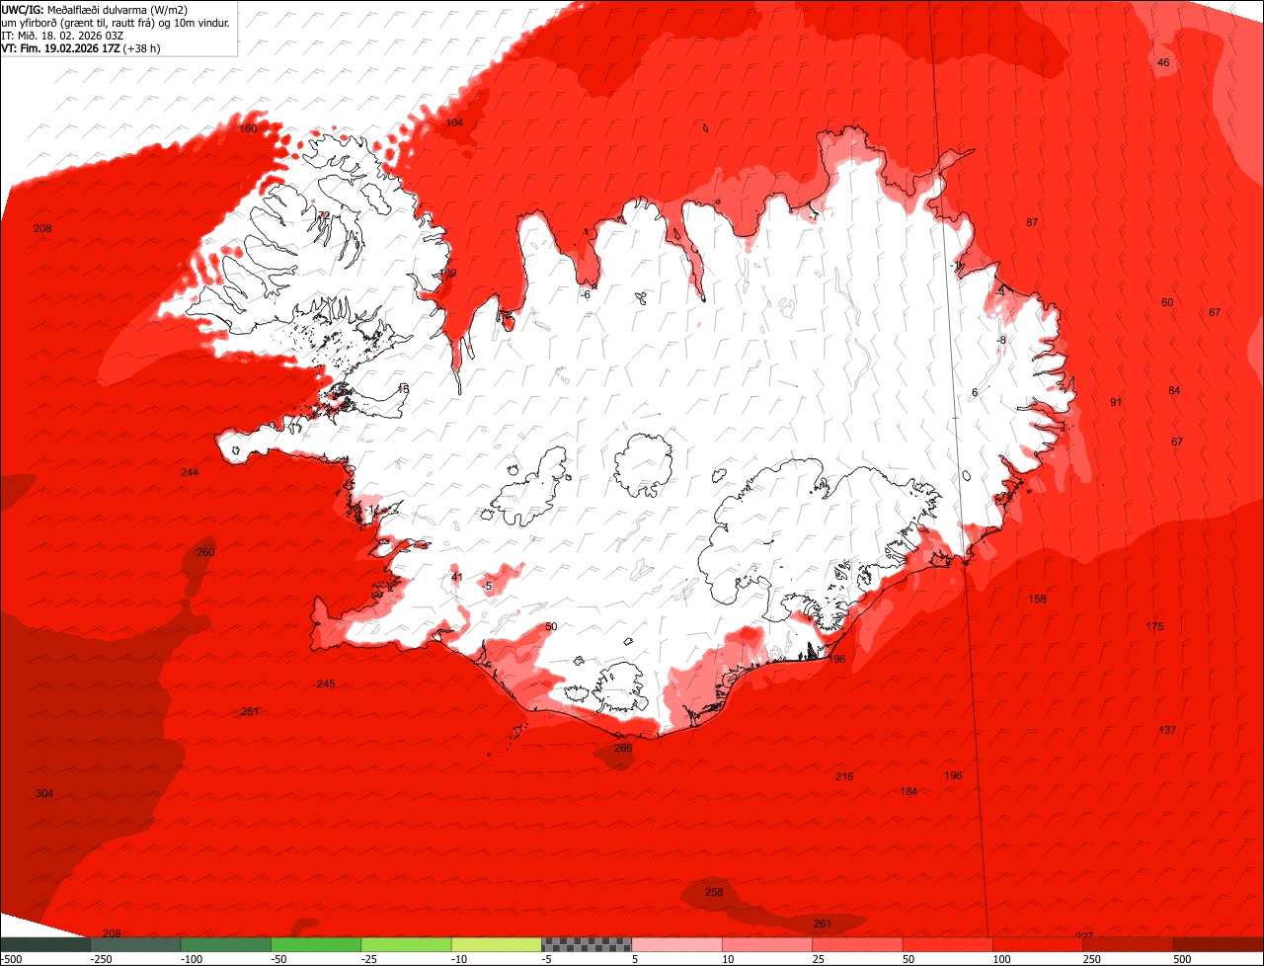The width and height of the screenshot is (1264, 966).
Task: Click the map value '137' at the lower right
Action: point(1167,730)
